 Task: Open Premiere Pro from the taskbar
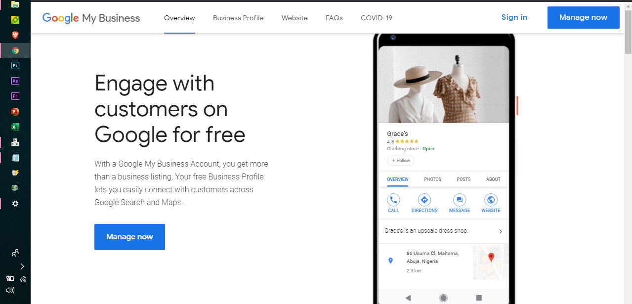pos(15,96)
